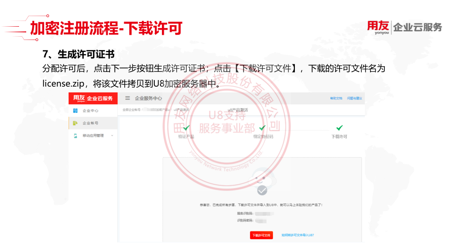Click the 验证产品 step label

(x=186, y=137)
